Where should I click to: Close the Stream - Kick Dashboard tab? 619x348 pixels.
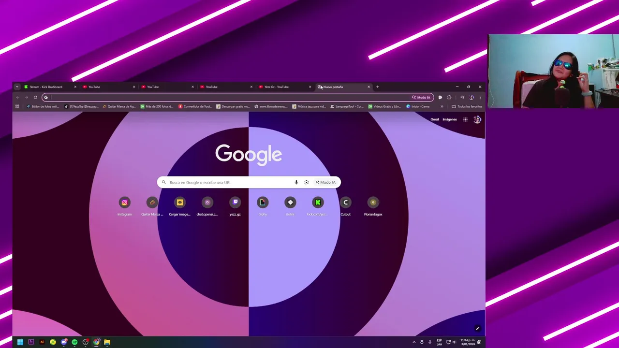pos(75,87)
